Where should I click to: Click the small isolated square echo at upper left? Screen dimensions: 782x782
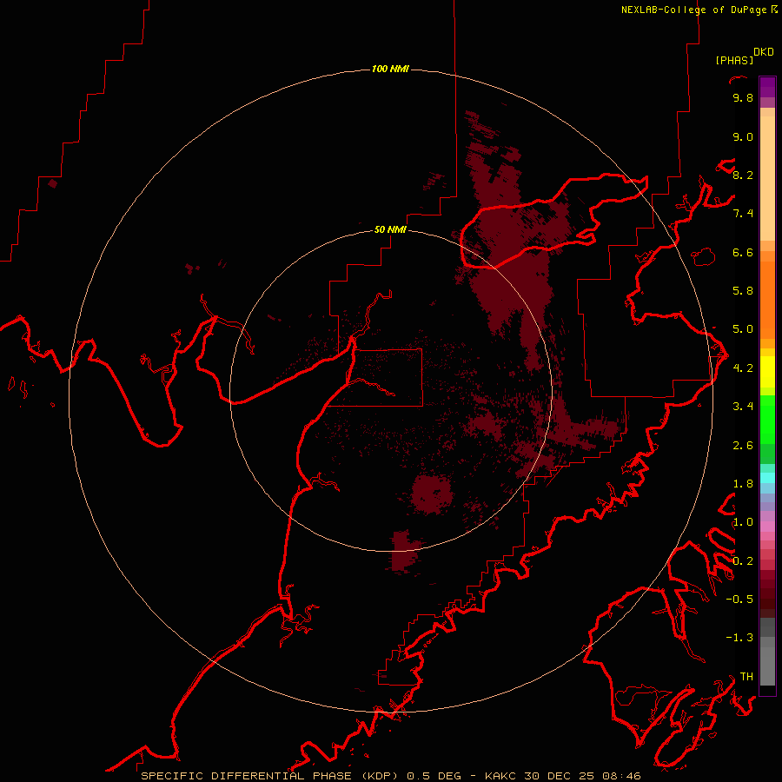tap(53, 183)
